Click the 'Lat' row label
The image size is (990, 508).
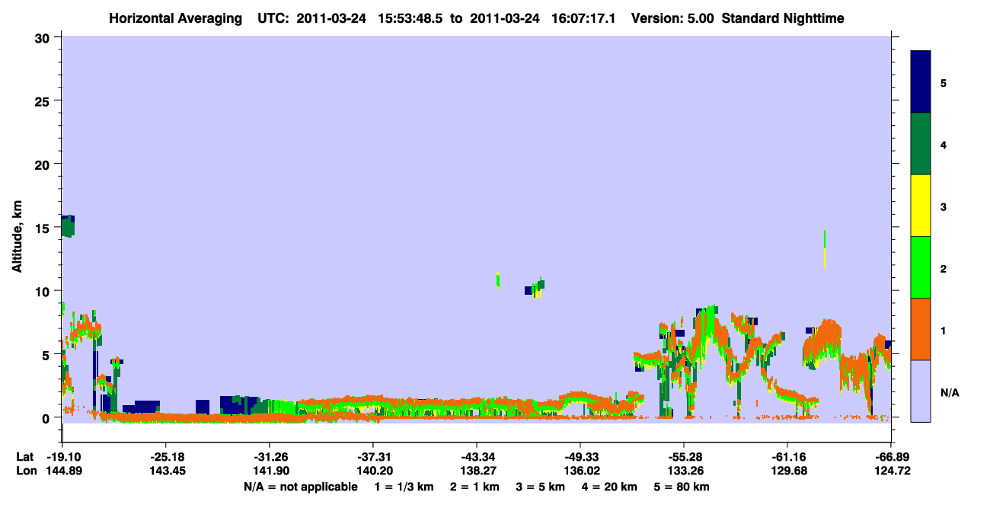[x=24, y=457]
